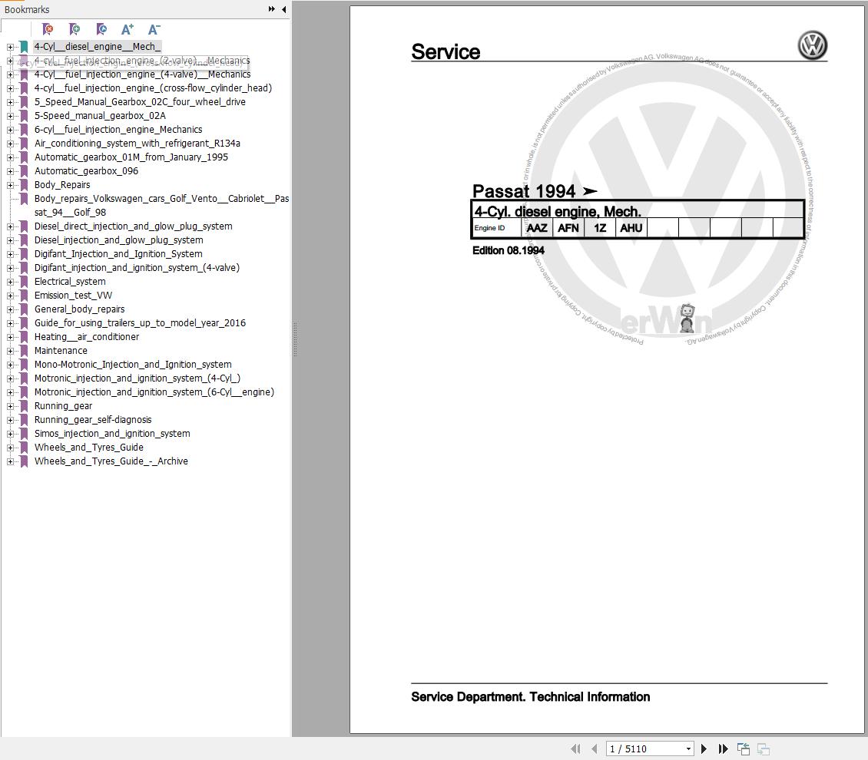This screenshot has height=760, width=868.
Task: Increase bookmark text size with A+ icon
Action: tap(128, 29)
